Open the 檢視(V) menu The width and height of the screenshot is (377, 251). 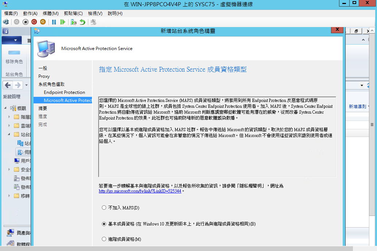[95, 14]
